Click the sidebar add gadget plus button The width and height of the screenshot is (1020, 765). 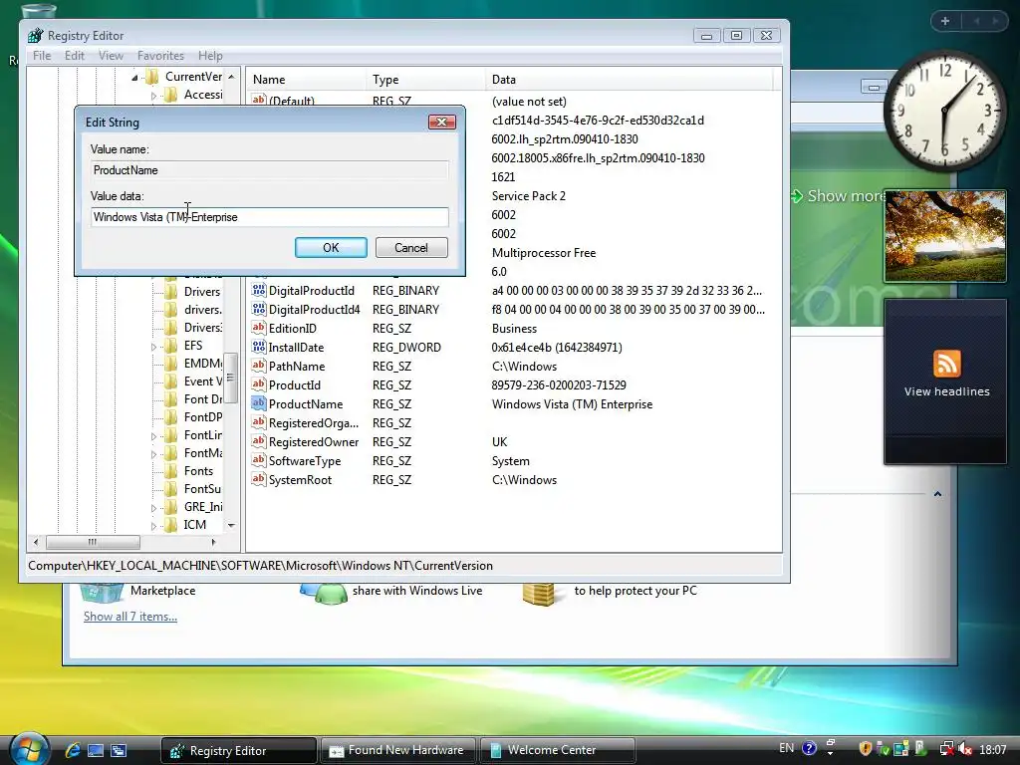(945, 21)
